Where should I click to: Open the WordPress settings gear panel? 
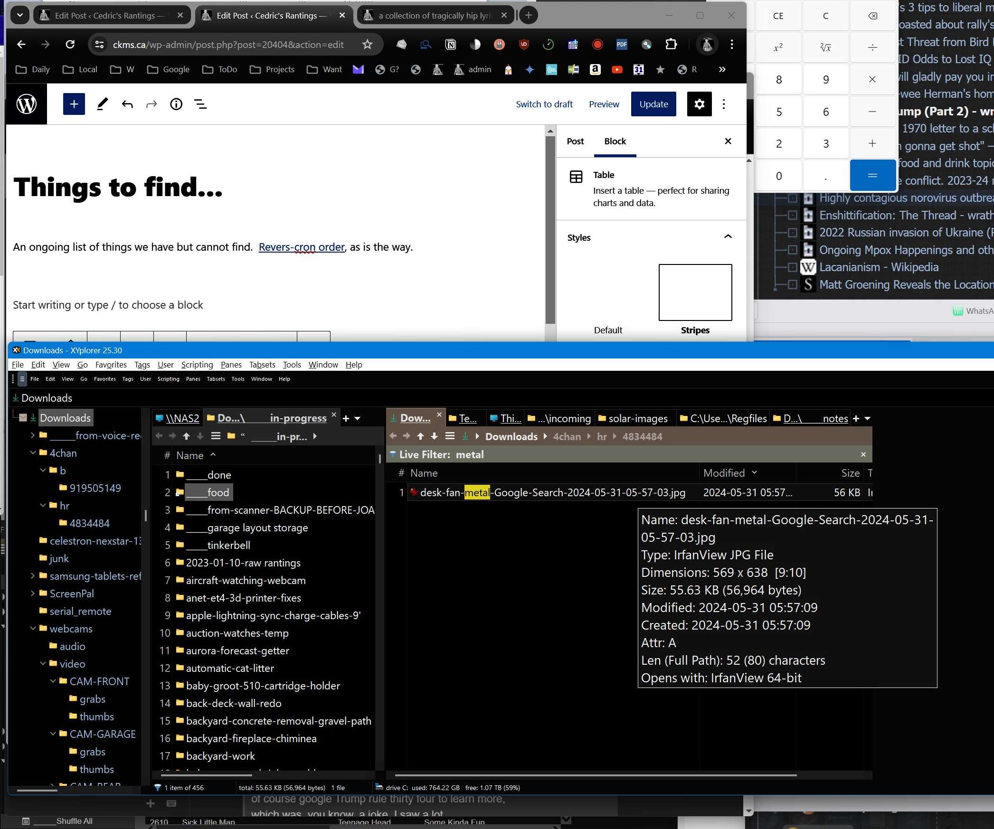pyautogui.click(x=699, y=104)
